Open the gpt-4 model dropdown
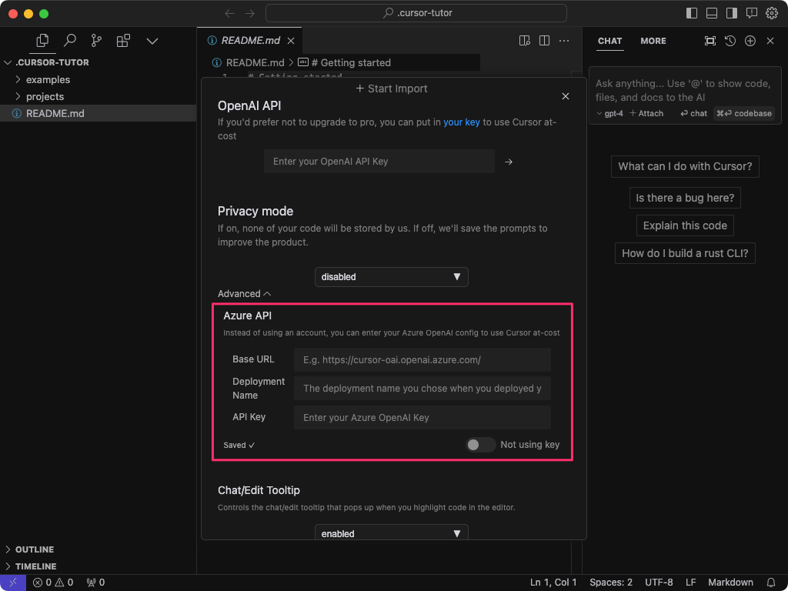This screenshot has height=591, width=788. point(609,114)
